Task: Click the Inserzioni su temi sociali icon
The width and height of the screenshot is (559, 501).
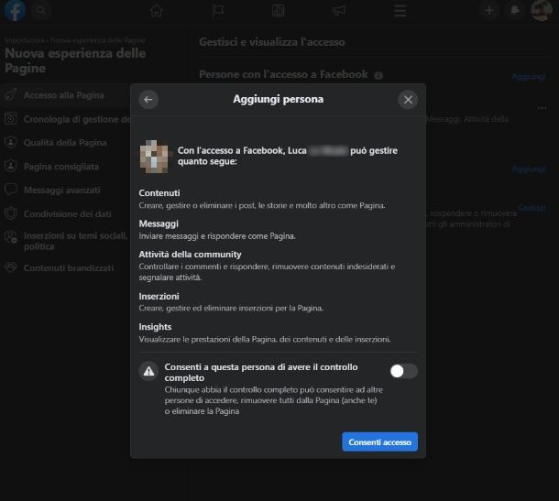Action: pyautogui.click(x=11, y=237)
